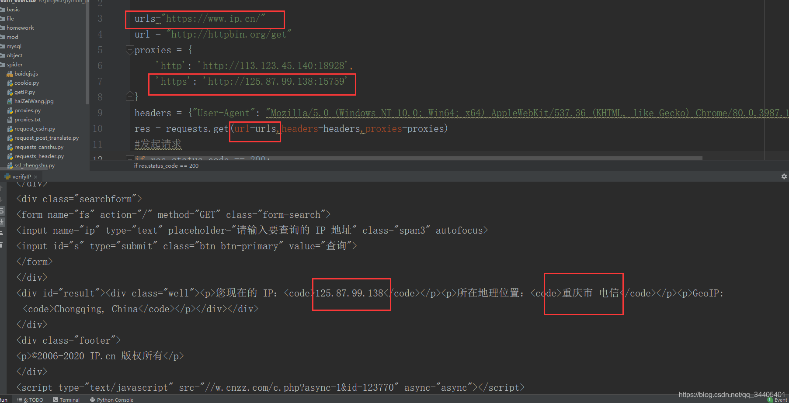This screenshot has height=403, width=789.
Task: Click cookie.py Python file icon
Action: [x=10, y=83]
